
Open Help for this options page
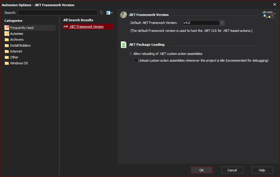pyautogui.click(x=262, y=170)
